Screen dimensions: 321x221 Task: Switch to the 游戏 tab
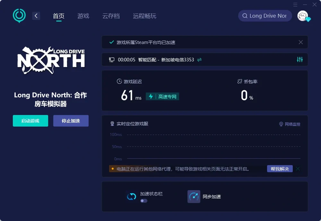click(x=83, y=15)
